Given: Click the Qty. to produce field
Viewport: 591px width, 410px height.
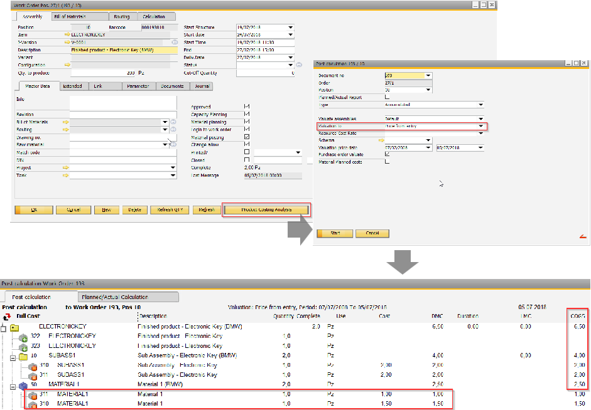Looking at the screenshot, I should 103,73.
